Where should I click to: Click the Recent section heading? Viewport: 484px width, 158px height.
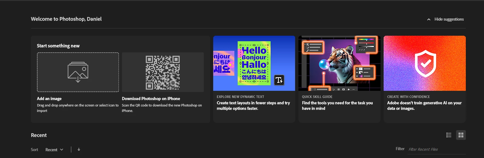point(39,135)
